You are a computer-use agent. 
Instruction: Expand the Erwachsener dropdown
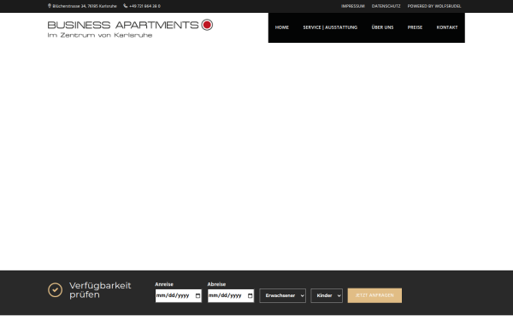pyautogui.click(x=283, y=295)
